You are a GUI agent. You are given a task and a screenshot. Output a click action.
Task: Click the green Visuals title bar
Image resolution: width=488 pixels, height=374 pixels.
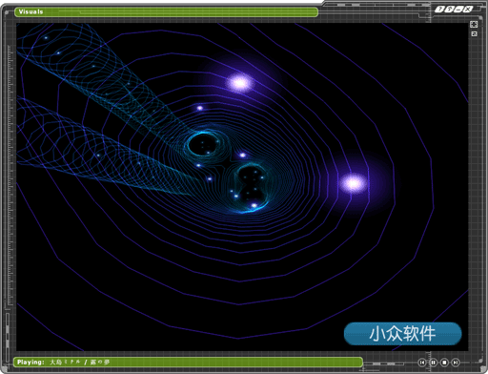(x=166, y=12)
